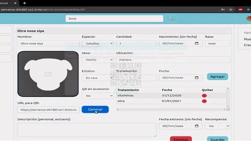Open the ABP extension icon

[x=240, y=9]
